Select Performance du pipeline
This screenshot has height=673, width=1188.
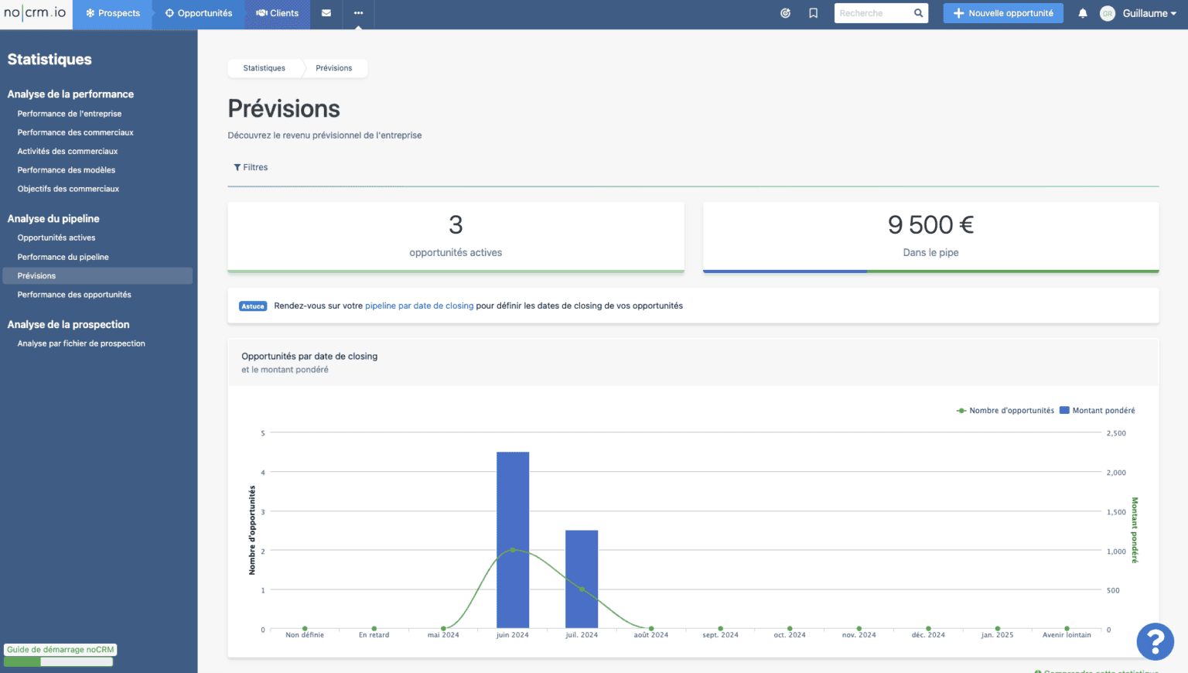coord(63,257)
